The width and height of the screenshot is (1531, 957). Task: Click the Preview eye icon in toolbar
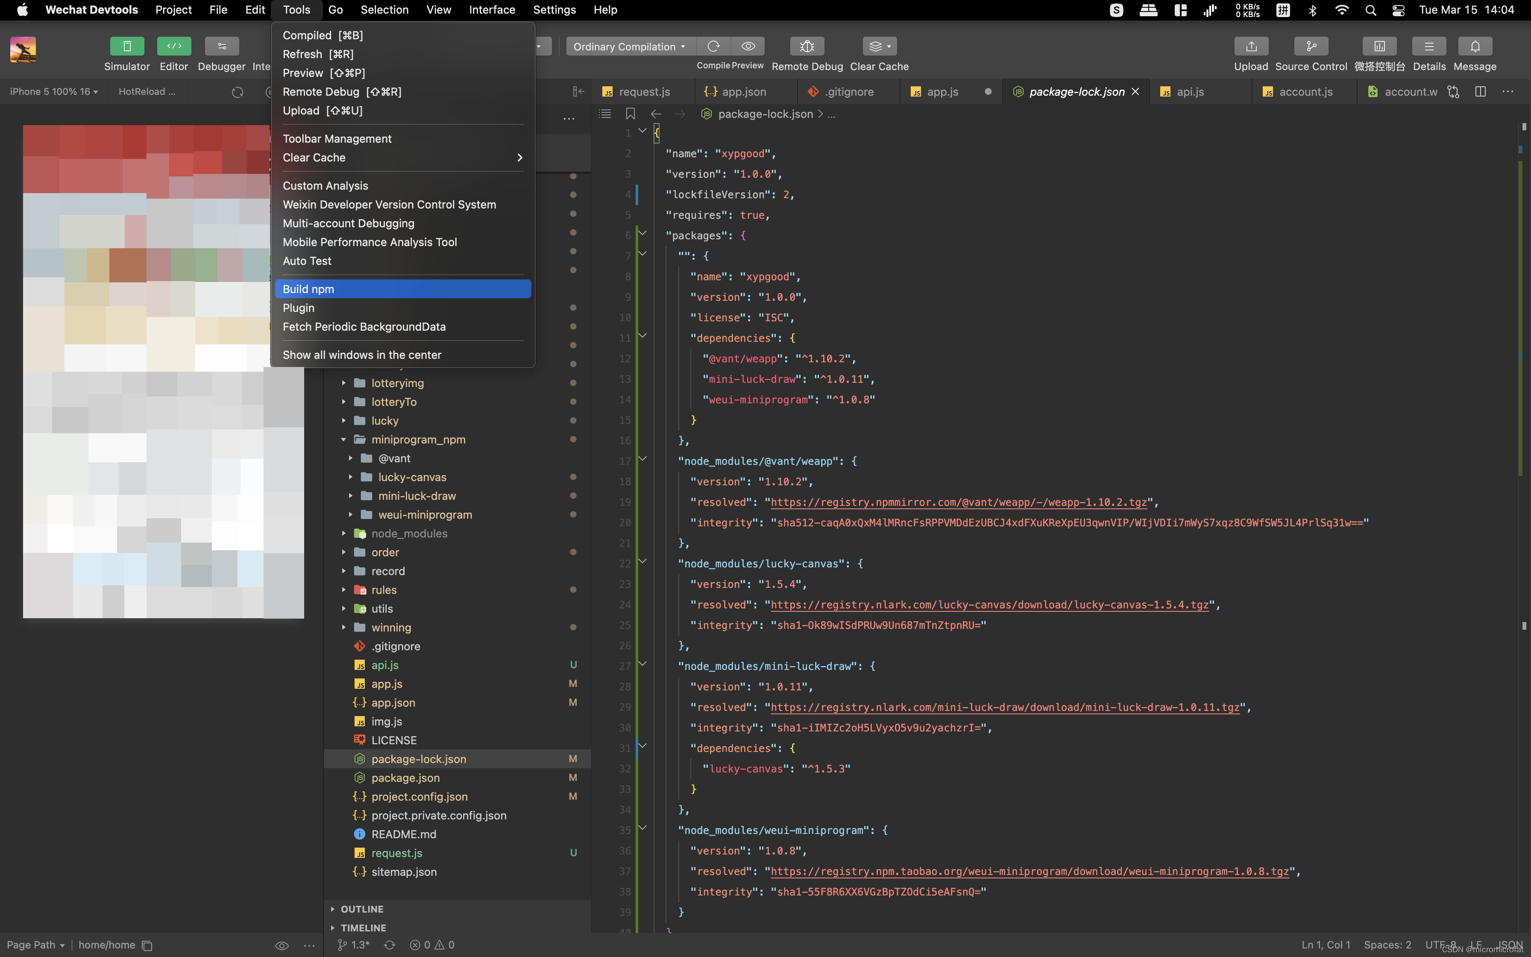(748, 46)
